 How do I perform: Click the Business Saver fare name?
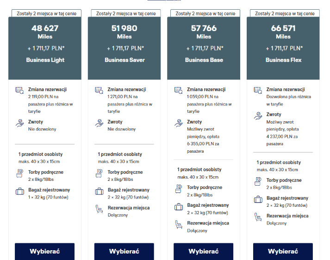[x=125, y=60]
